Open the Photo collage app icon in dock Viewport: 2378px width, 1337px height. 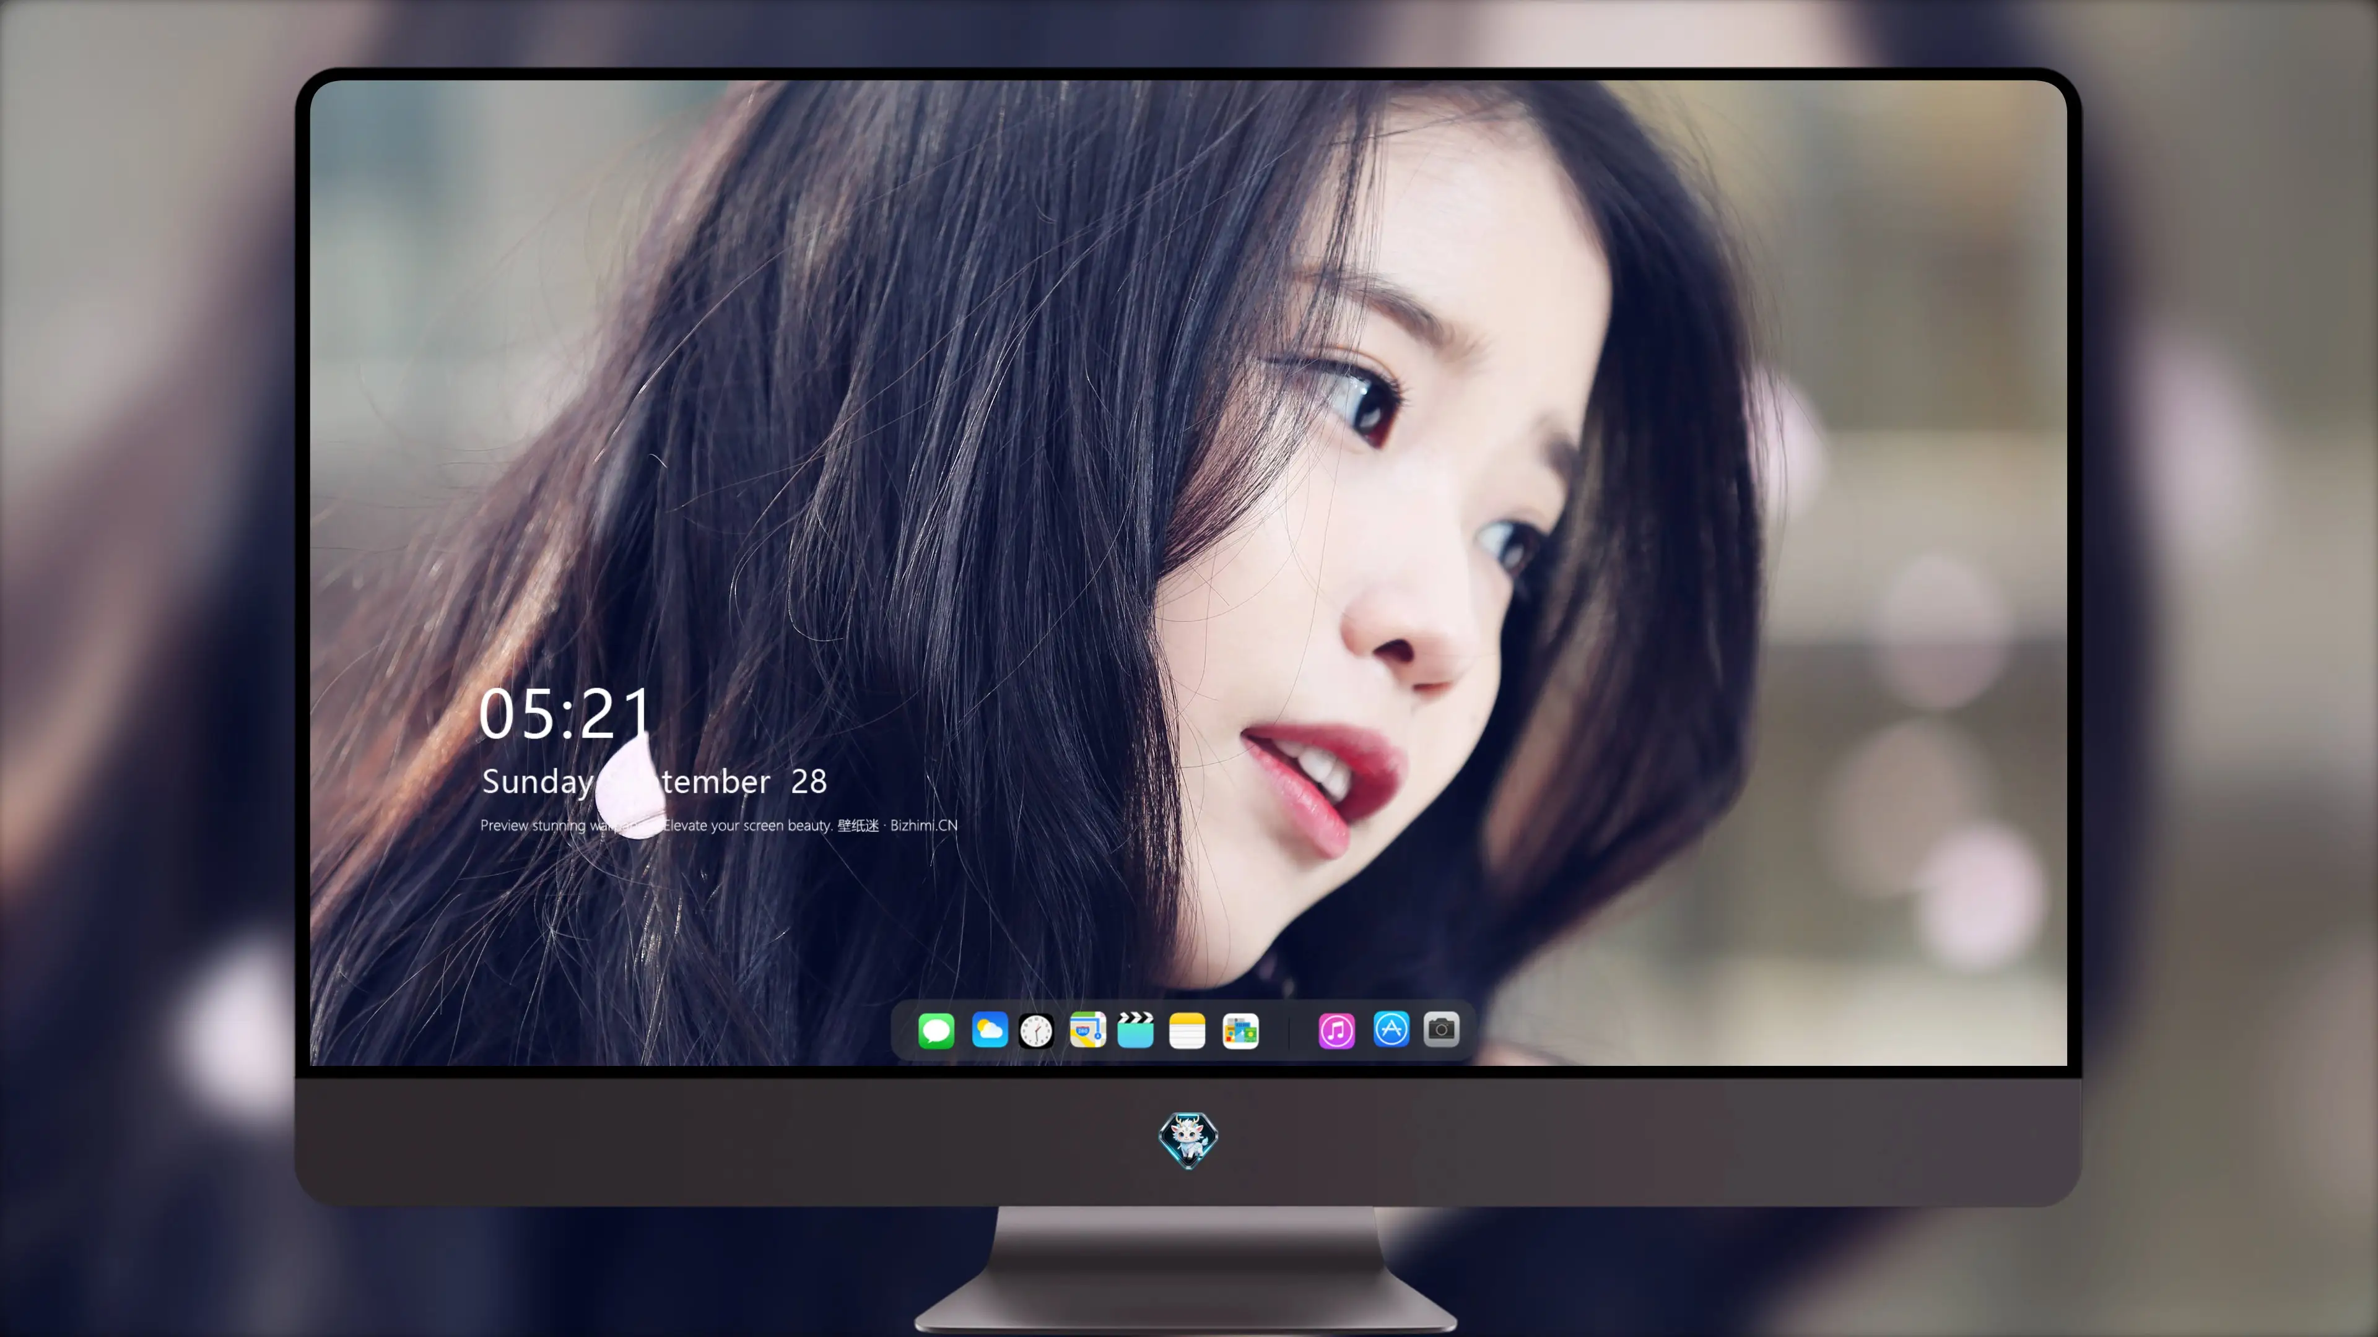pyautogui.click(x=1240, y=1031)
